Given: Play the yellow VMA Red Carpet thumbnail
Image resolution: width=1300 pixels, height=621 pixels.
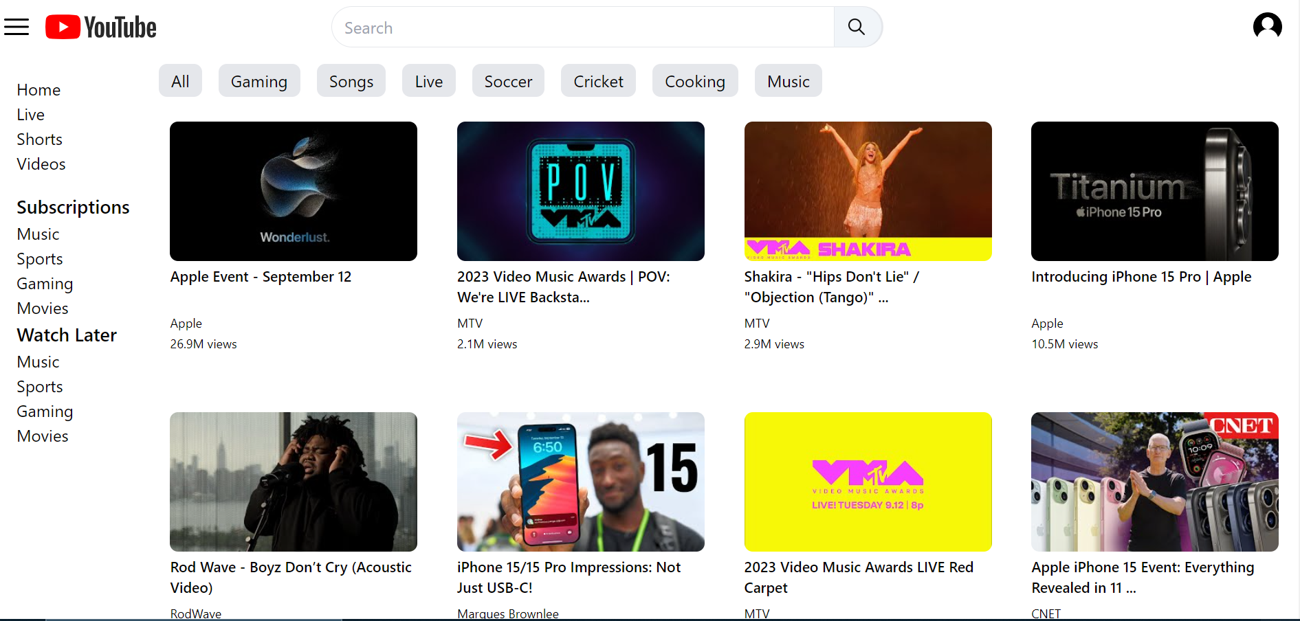Looking at the screenshot, I should pyautogui.click(x=868, y=482).
